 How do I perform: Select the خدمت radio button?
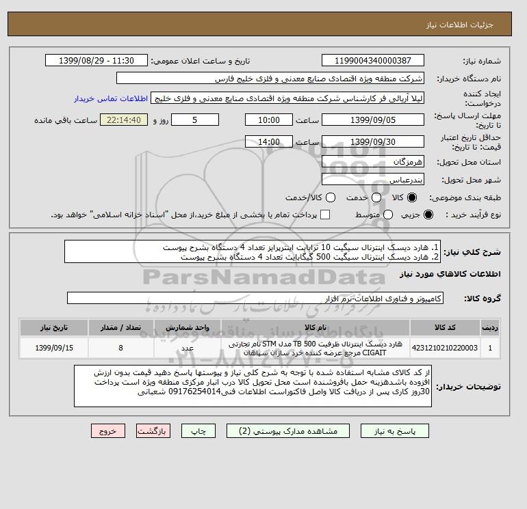376,197
